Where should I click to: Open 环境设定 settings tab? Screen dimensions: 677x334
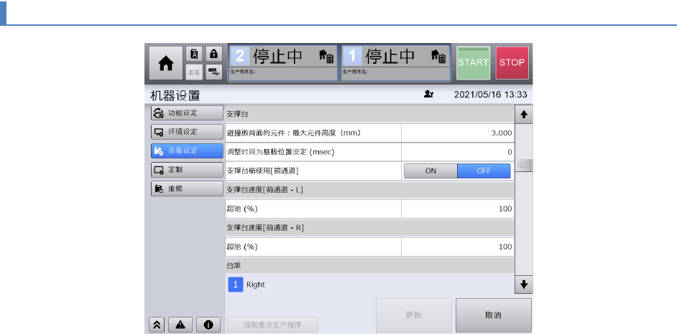click(x=187, y=132)
